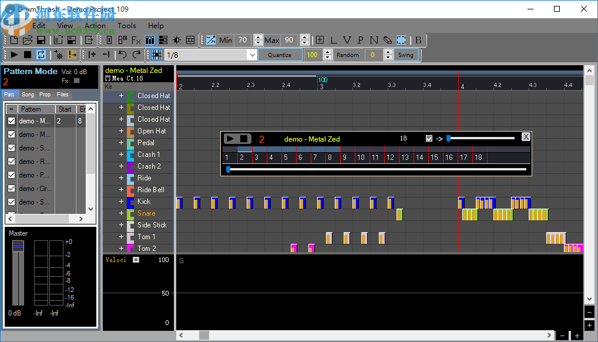Click the Redo arrow icon

pyautogui.click(x=136, y=55)
